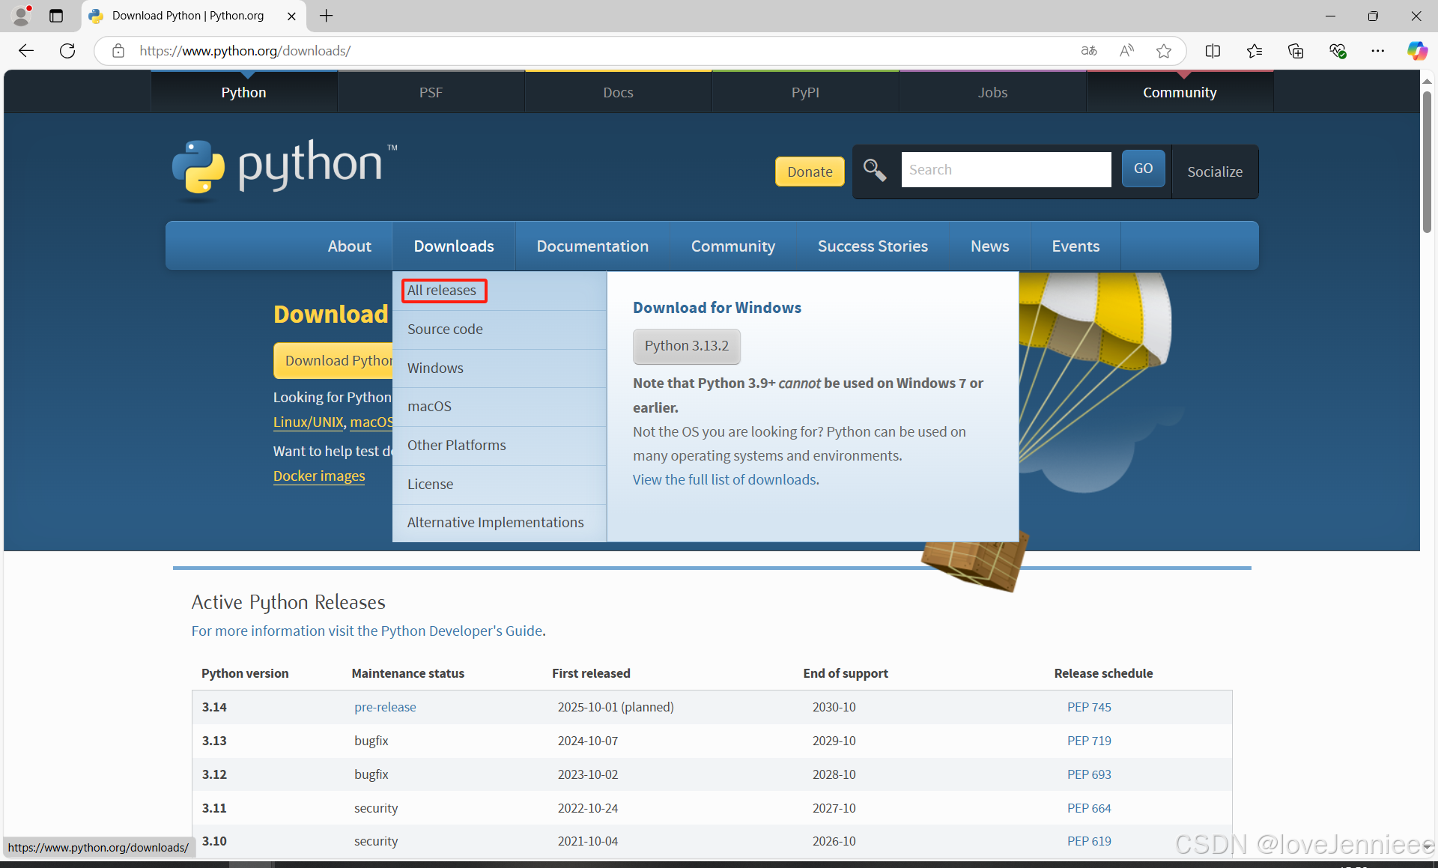Open the Documentation navigation tab
This screenshot has width=1438, height=868.
(x=592, y=246)
